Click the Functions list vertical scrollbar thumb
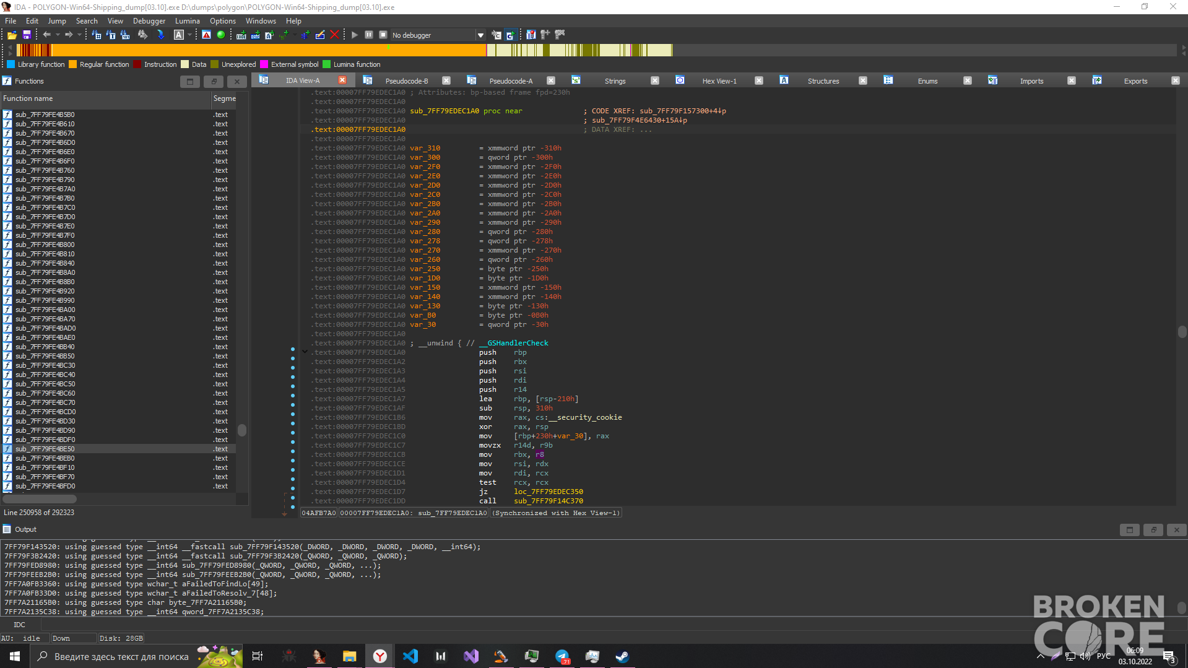1188x668 pixels. (x=242, y=430)
